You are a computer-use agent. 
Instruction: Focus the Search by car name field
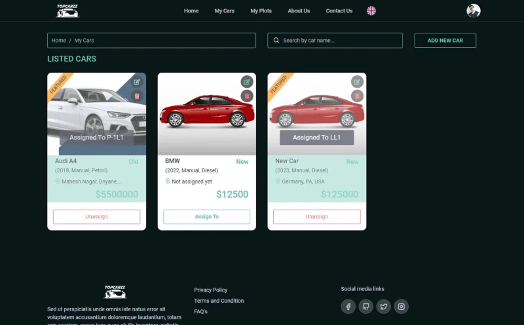point(335,41)
